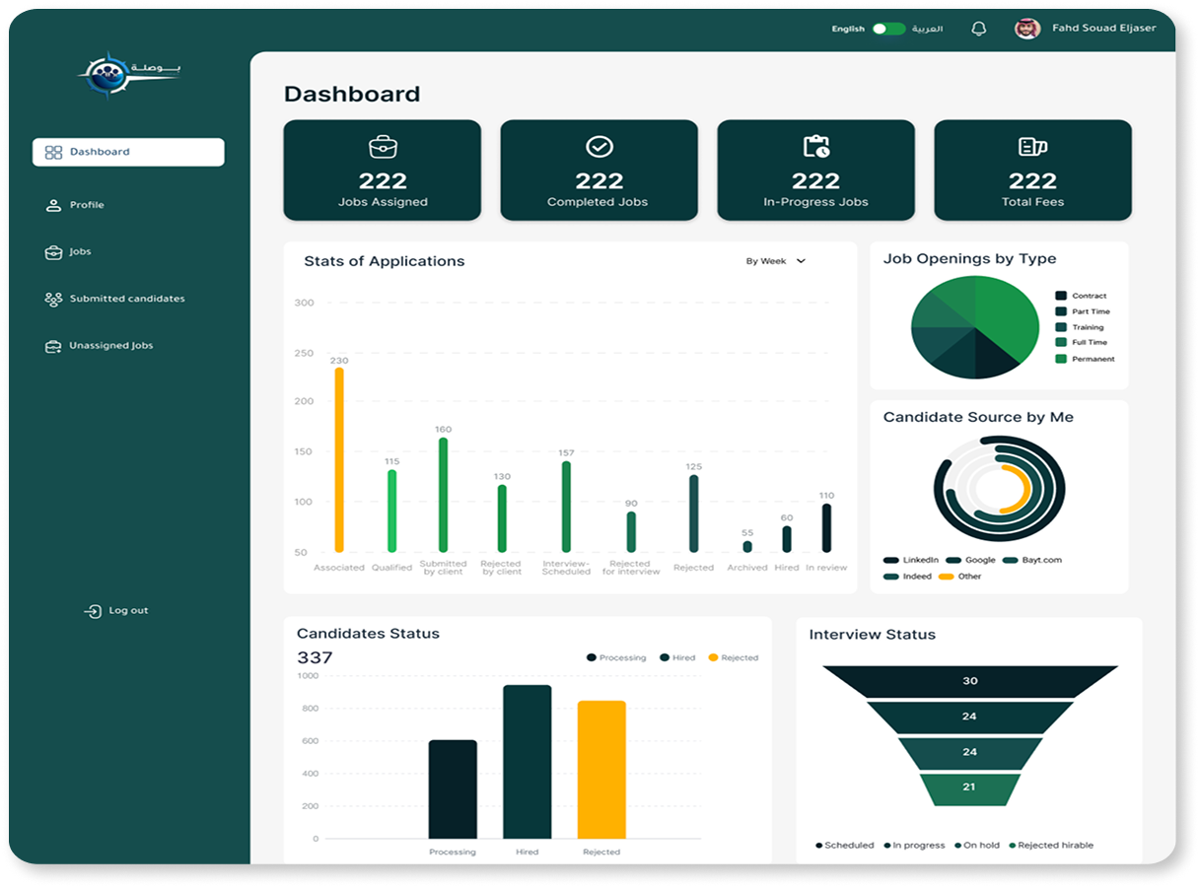Click the On hold legend in Interview Status

click(977, 846)
